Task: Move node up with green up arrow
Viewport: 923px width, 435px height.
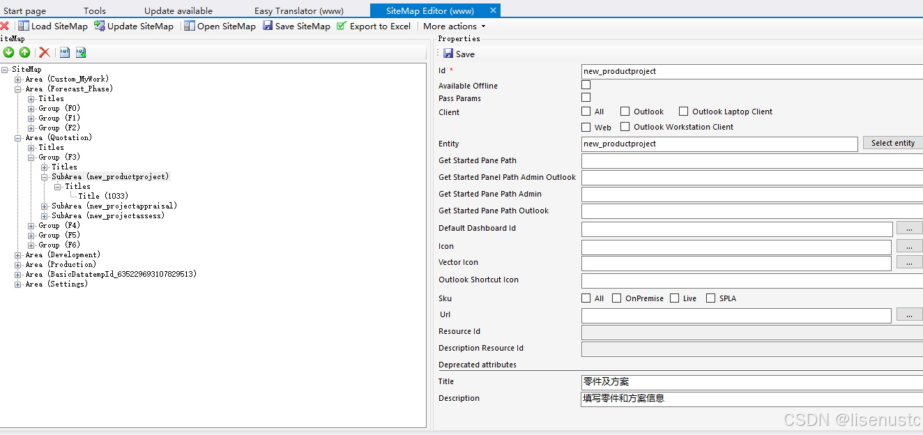Action: click(24, 52)
